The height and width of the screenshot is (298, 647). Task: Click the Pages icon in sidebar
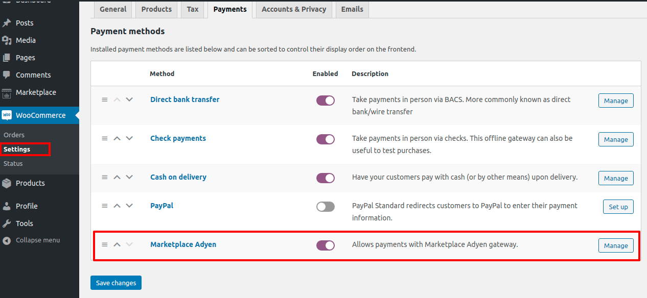click(7, 58)
